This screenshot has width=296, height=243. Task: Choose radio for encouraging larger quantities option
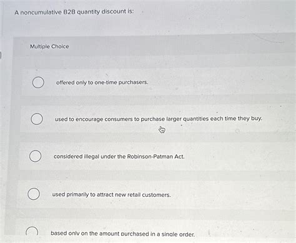coord(37,119)
